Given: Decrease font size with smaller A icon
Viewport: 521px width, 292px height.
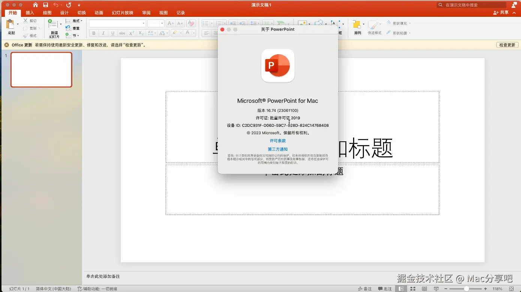Looking at the screenshot, I should tap(180, 23).
